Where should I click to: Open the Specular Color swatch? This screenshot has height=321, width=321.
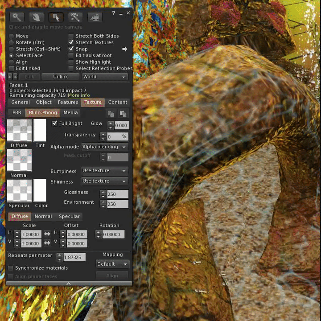coord(40,190)
